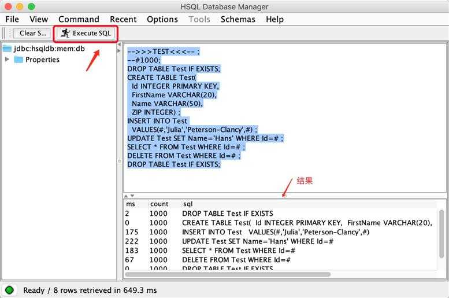Expand tree panel with right splitter arrow
The height and width of the screenshot is (298, 449).
[119, 51]
